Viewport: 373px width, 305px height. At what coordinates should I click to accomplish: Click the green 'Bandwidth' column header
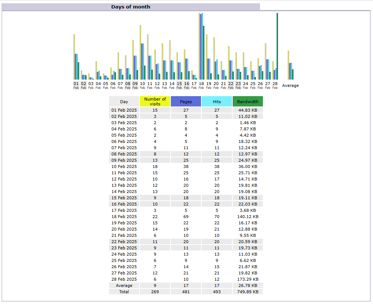pyautogui.click(x=248, y=101)
